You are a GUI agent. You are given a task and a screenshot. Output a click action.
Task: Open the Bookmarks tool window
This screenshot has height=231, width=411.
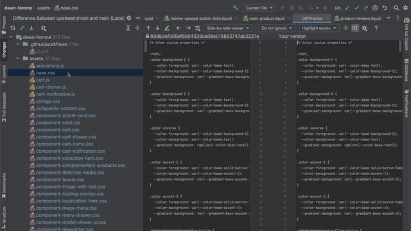(4, 185)
